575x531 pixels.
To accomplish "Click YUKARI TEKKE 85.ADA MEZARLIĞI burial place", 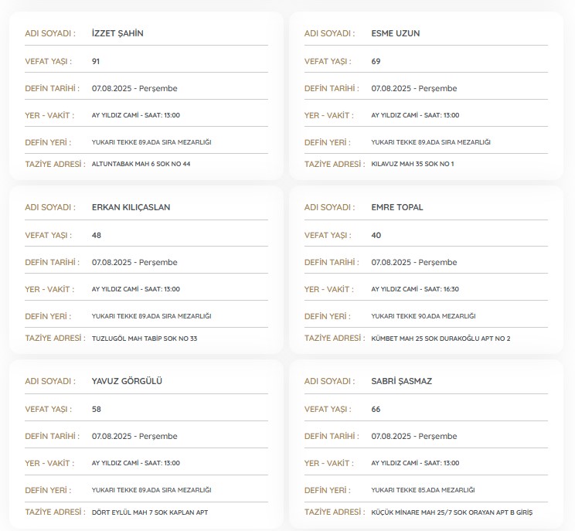I will click(x=423, y=490).
